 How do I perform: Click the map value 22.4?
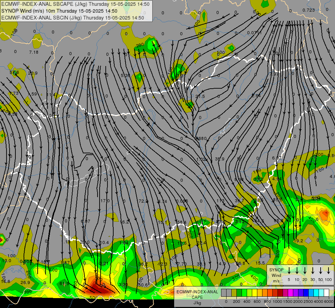201,243
